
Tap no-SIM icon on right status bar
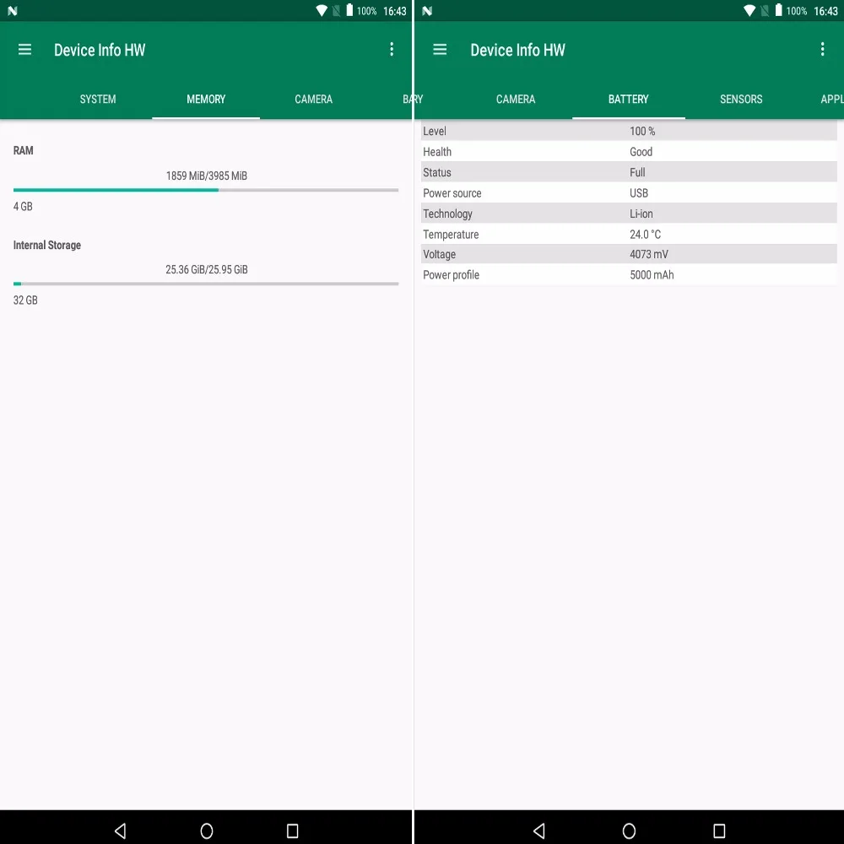[x=765, y=11]
